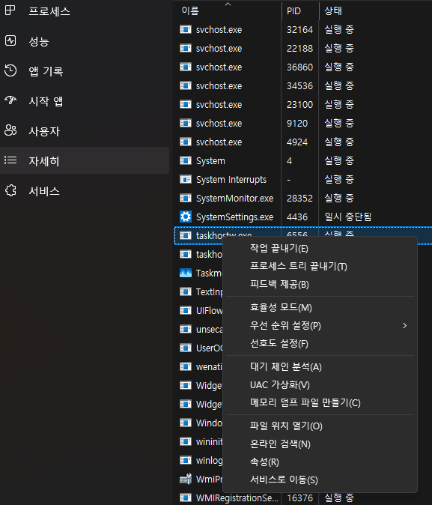Click PID value 22188
432x505 pixels.
click(x=299, y=48)
